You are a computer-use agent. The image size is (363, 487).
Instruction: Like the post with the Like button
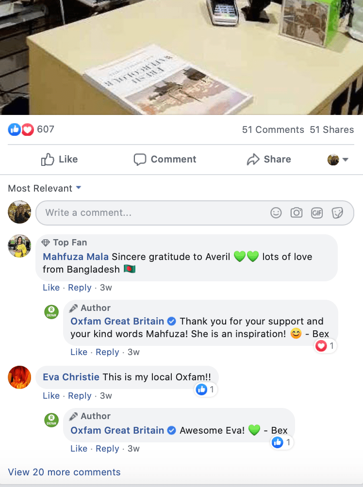click(59, 159)
